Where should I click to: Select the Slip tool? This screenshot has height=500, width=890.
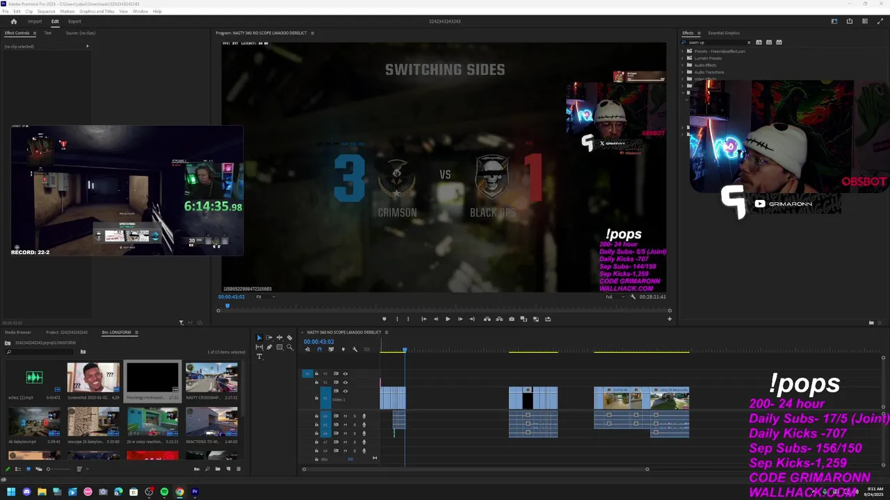coord(259,347)
